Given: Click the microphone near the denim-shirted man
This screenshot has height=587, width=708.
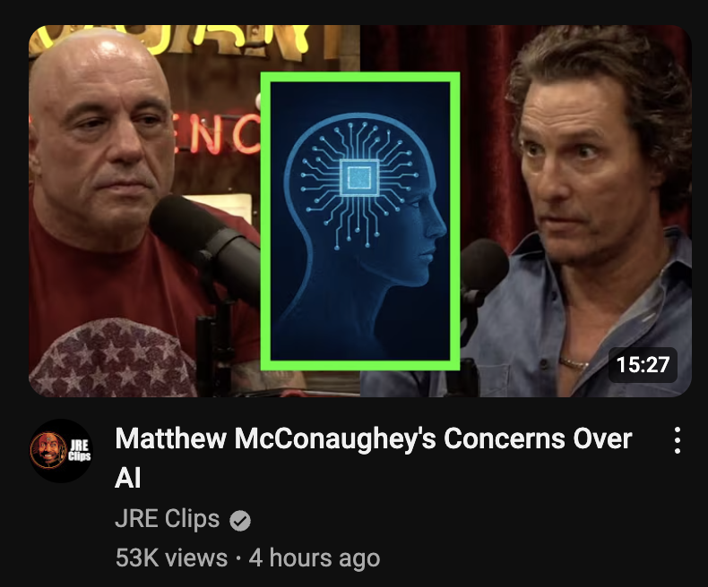Looking at the screenshot, I should click(x=481, y=270).
